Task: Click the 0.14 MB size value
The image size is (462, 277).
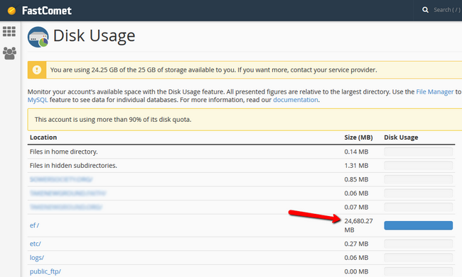Action: point(356,152)
